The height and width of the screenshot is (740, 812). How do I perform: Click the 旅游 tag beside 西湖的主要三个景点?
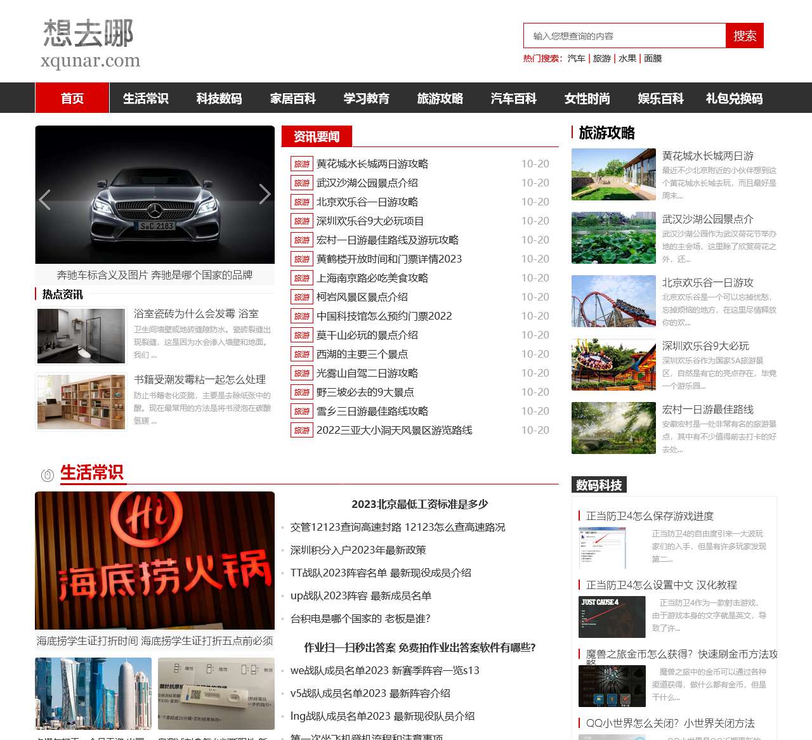302,354
